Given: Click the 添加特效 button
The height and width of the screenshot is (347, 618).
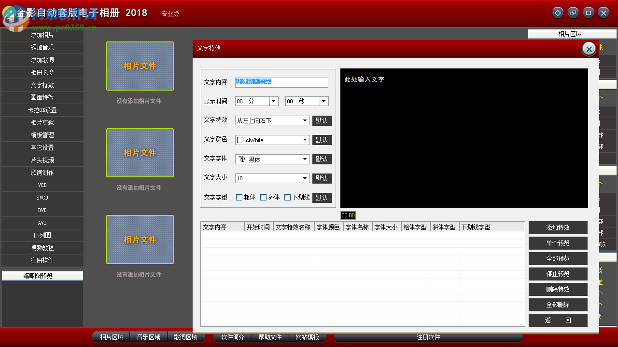Looking at the screenshot, I should click(x=558, y=227).
